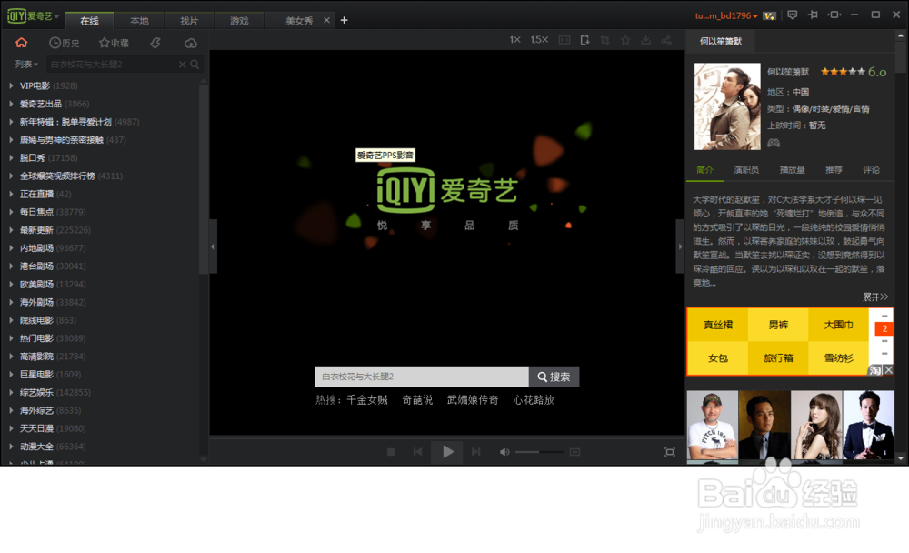The image size is (909, 553).
Task: Open the 爱奇艺 logo dropdown menu
Action: (33, 15)
